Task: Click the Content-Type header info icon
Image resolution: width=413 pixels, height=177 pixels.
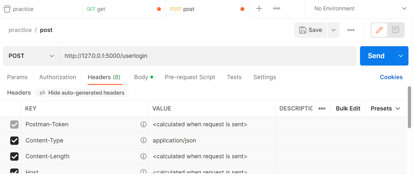Action: (143, 140)
